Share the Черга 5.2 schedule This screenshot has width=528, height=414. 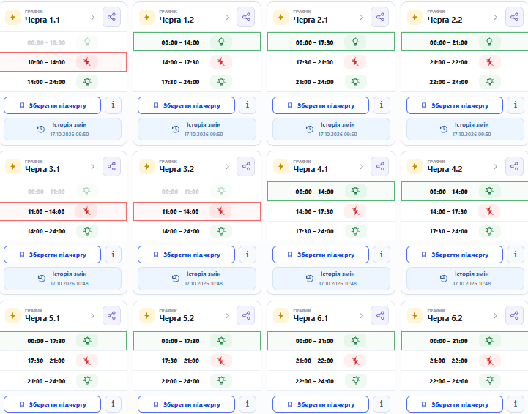click(x=246, y=316)
